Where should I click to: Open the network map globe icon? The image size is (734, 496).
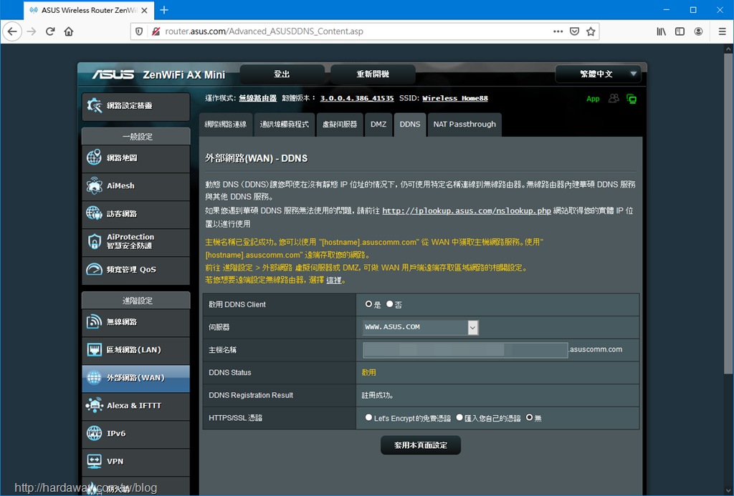tap(94, 157)
